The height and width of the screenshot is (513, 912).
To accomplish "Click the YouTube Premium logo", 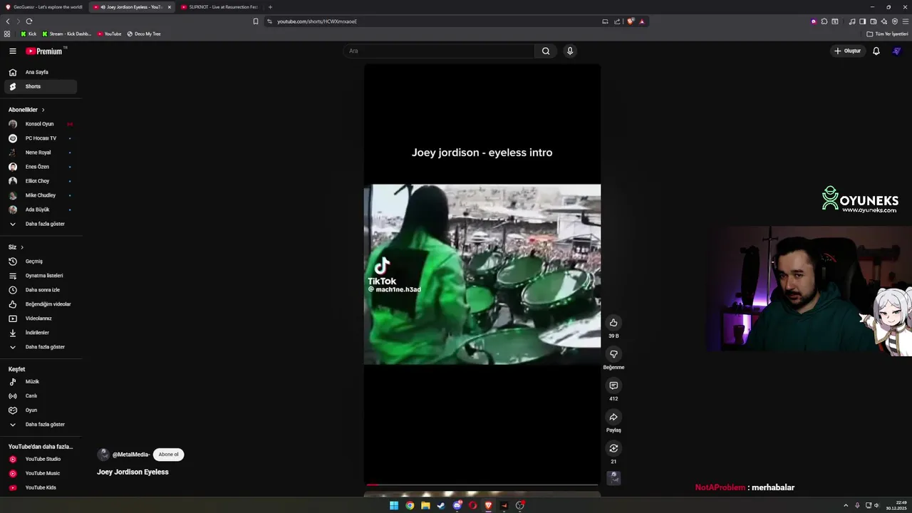I will (44, 51).
